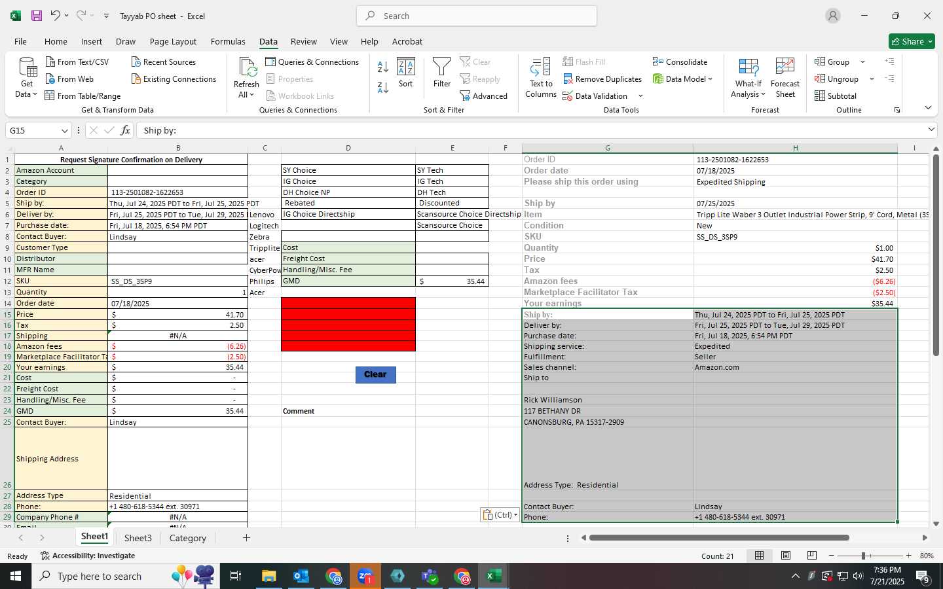This screenshot has height=589, width=943.
Task: Expand the formula bar
Action: click(931, 130)
